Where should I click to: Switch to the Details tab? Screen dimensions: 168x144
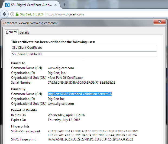tap(24, 32)
